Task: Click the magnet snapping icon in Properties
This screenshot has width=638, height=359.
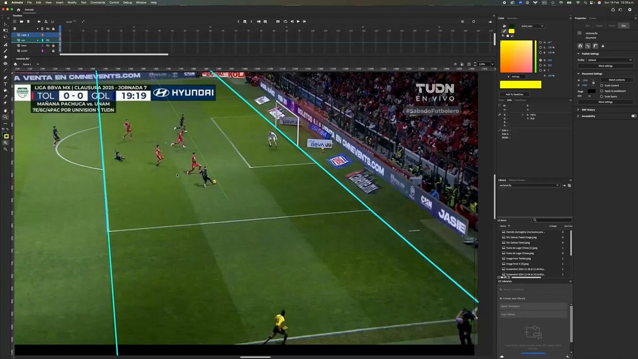Action: click(x=580, y=46)
